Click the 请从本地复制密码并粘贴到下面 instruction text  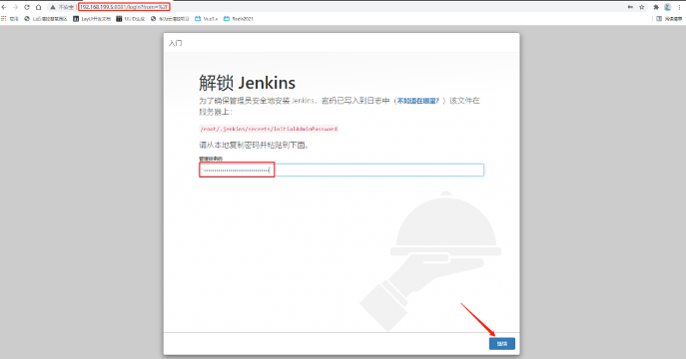(254, 145)
